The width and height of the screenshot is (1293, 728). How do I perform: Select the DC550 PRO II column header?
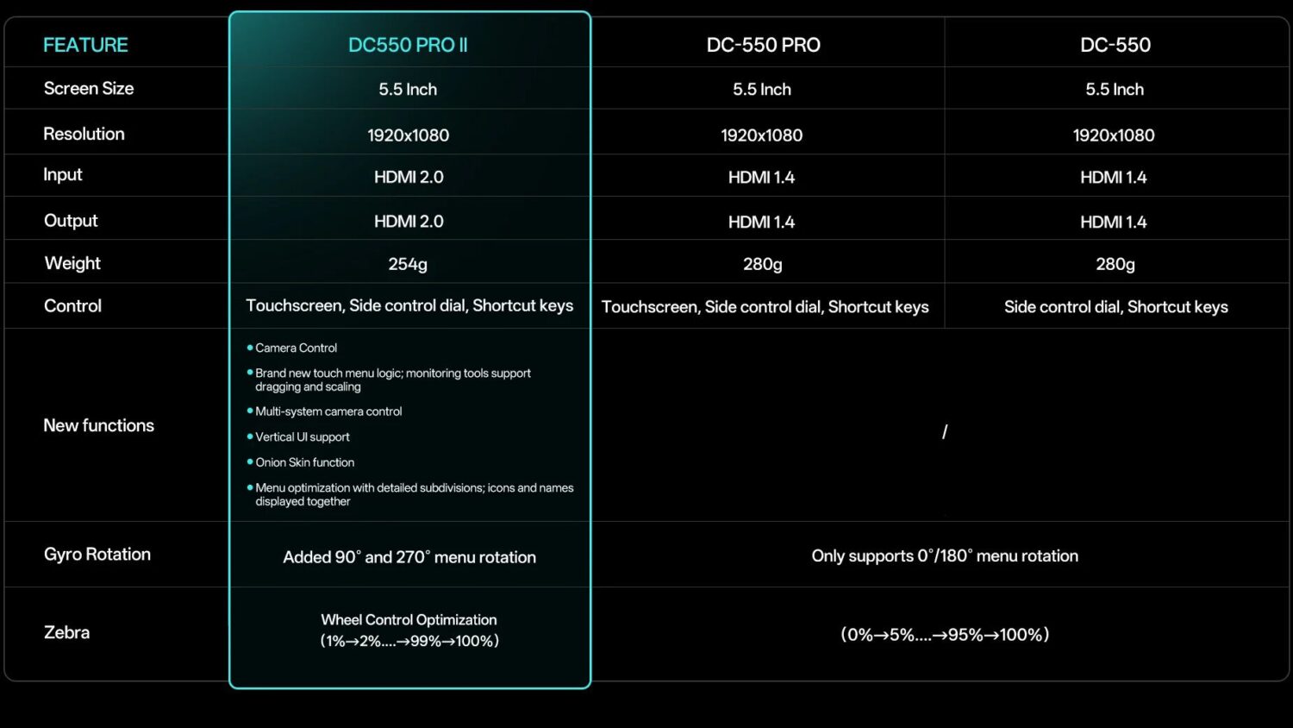(408, 45)
